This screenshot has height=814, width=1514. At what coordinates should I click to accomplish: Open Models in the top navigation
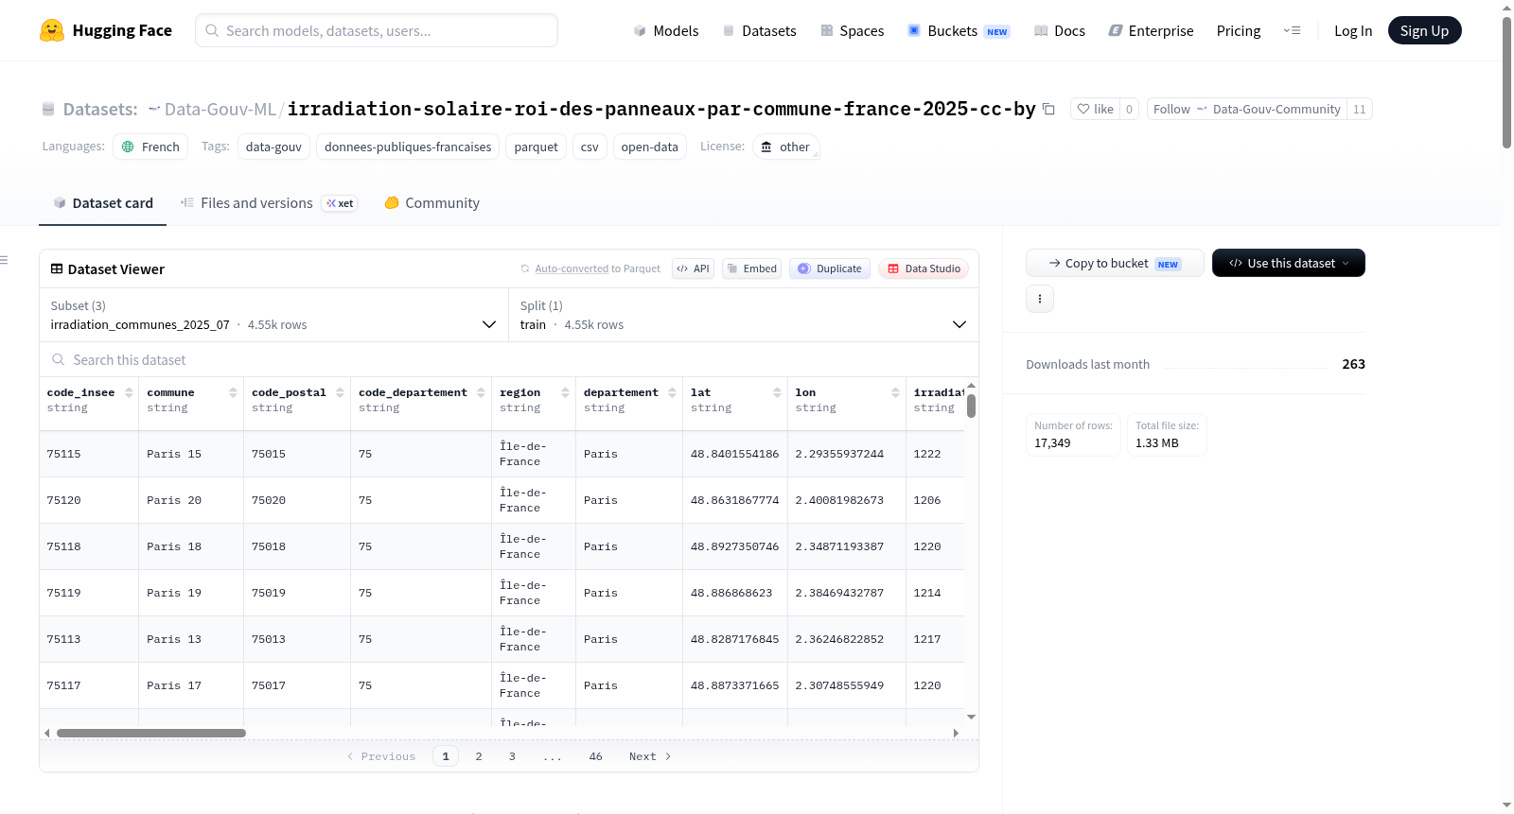(x=666, y=30)
